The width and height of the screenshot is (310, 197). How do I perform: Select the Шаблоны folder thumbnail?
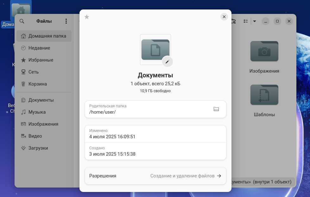[x=264, y=95]
